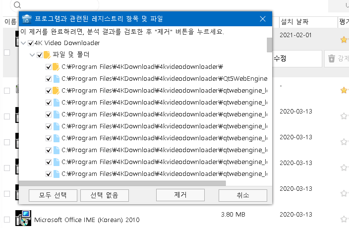Click folder icon beside 파일 및 폴더
This screenshot has height=228, width=349.
pyautogui.click(x=47, y=55)
